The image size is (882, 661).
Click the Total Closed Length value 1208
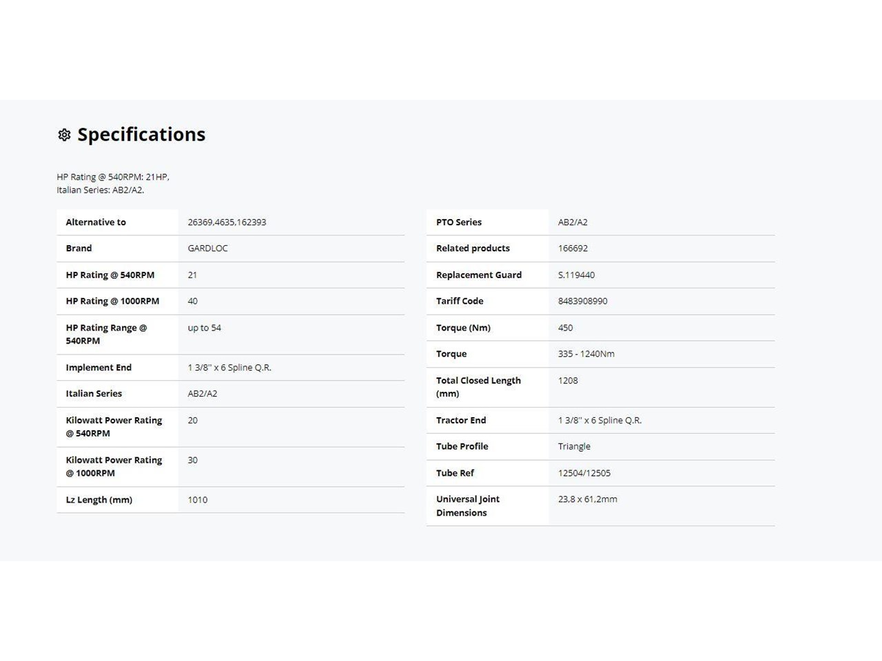coord(568,381)
